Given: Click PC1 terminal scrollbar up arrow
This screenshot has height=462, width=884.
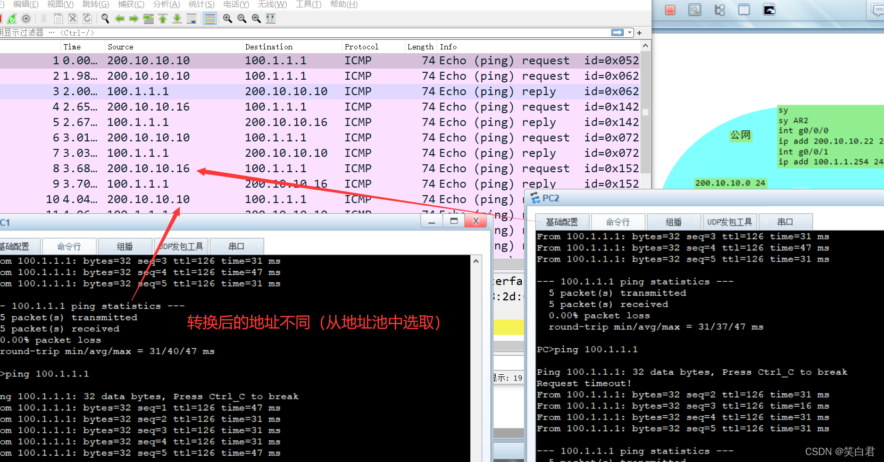Looking at the screenshot, I should click(476, 261).
